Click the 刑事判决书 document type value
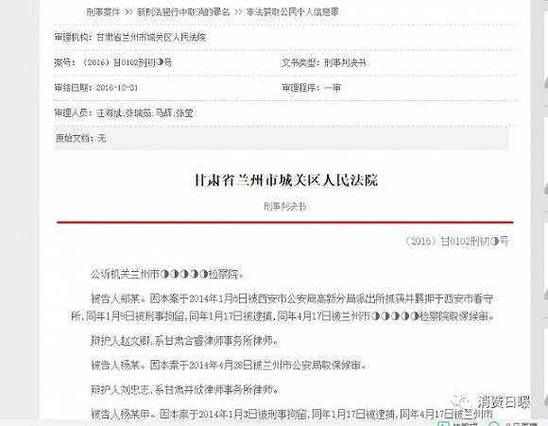Screen dimensions: 548x426 point(345,63)
